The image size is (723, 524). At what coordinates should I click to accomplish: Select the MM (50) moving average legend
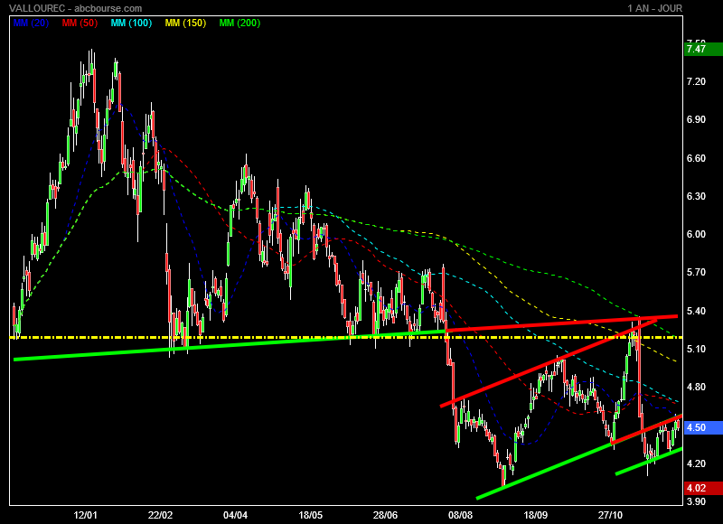pyautogui.click(x=80, y=23)
